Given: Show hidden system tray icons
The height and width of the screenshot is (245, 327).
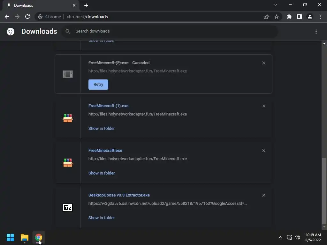Looking at the screenshot, I should [281, 237].
